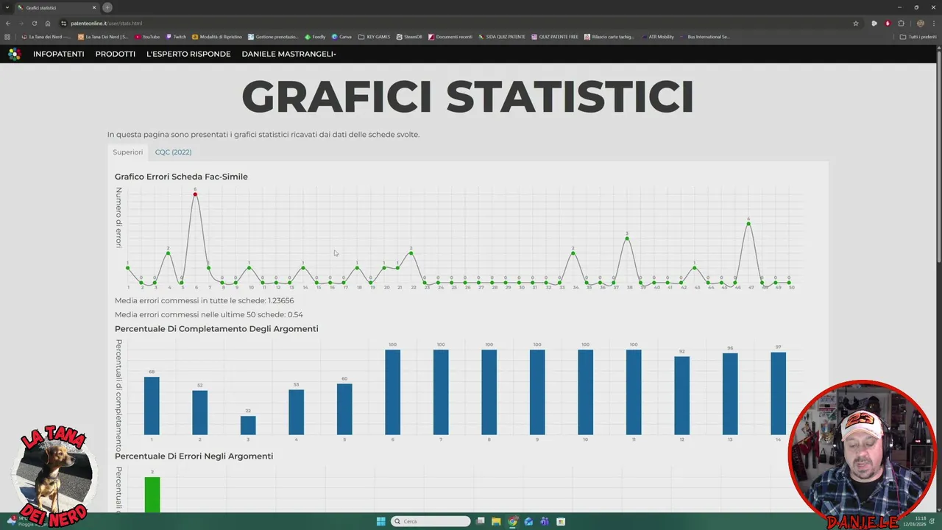Click the 68 percent bar for argument 1
942x530 pixels.
pyautogui.click(x=152, y=406)
